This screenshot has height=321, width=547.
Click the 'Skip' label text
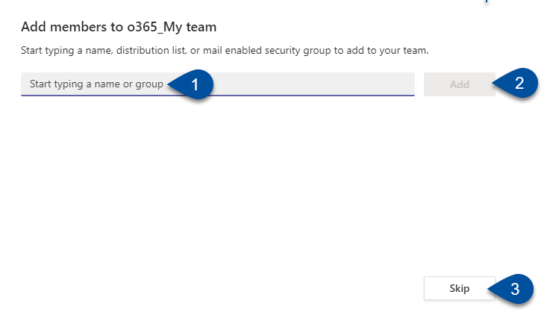point(460,289)
